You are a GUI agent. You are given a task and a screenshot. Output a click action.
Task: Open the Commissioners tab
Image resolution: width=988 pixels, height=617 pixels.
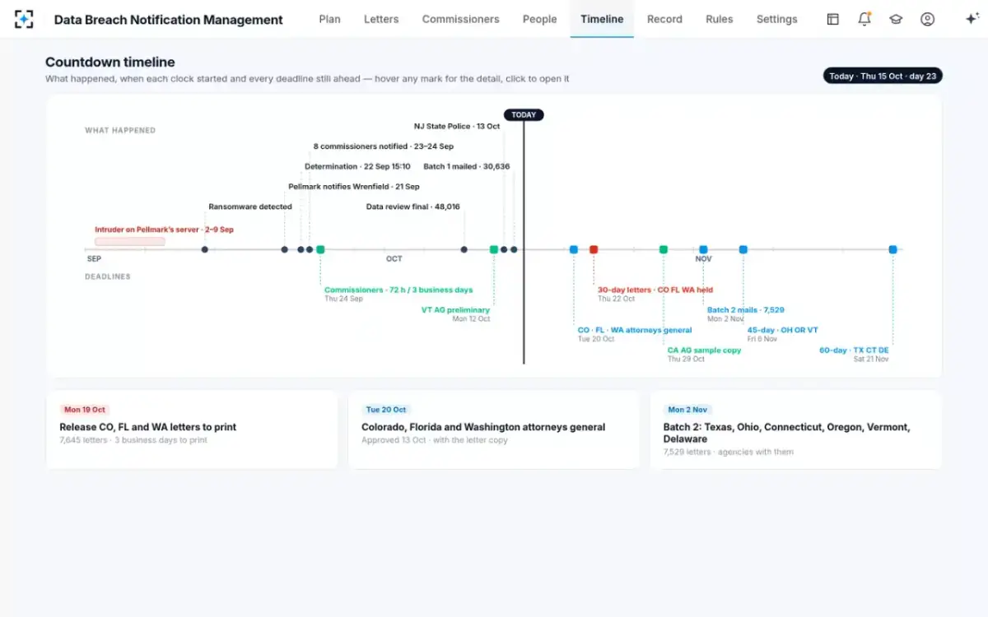pos(460,19)
